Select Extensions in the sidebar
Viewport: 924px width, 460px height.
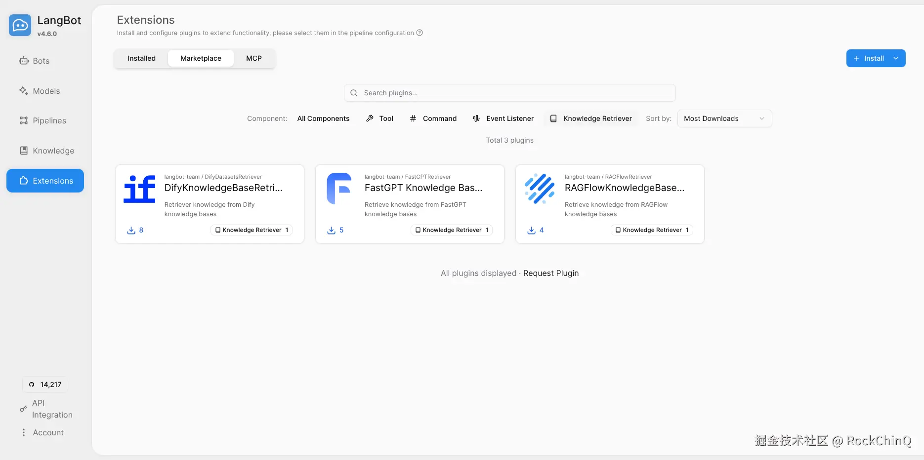click(45, 181)
